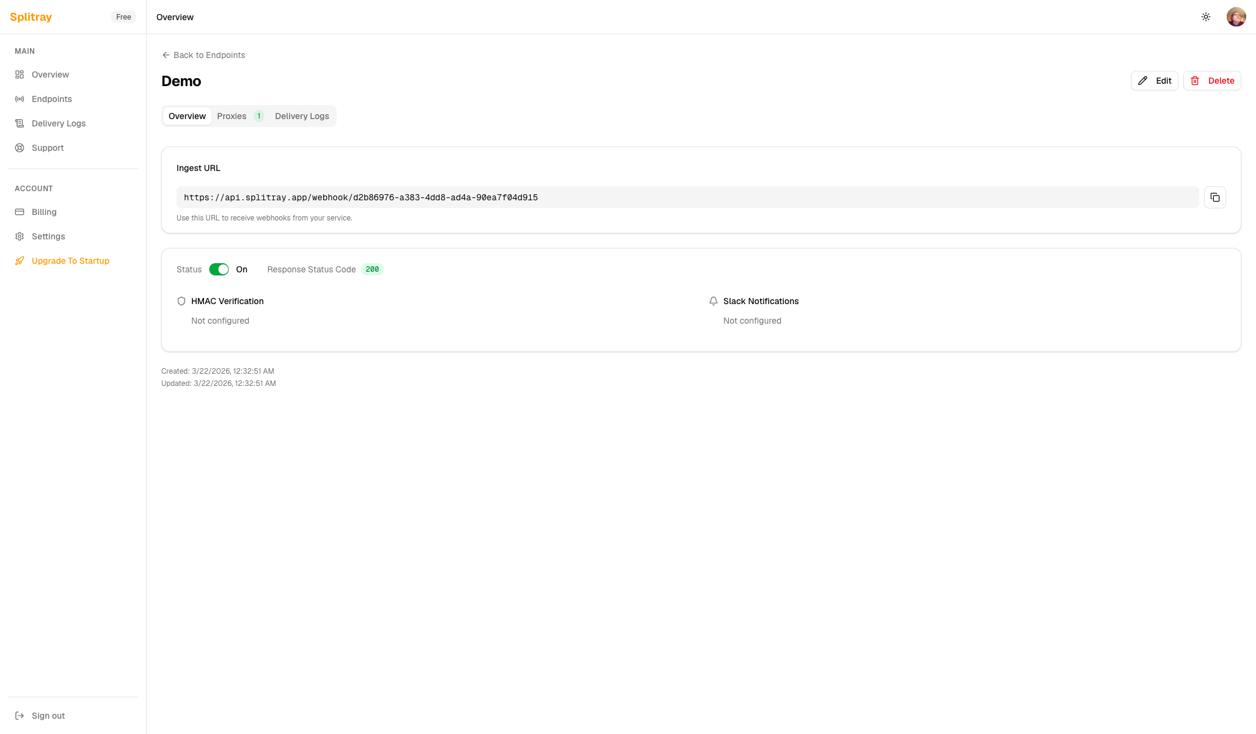Viewport: 1256px width, 734px height.
Task: Open Overview in the sidebar
Action: (x=50, y=74)
